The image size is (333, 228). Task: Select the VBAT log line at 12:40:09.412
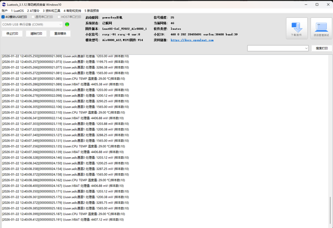click(x=63, y=220)
